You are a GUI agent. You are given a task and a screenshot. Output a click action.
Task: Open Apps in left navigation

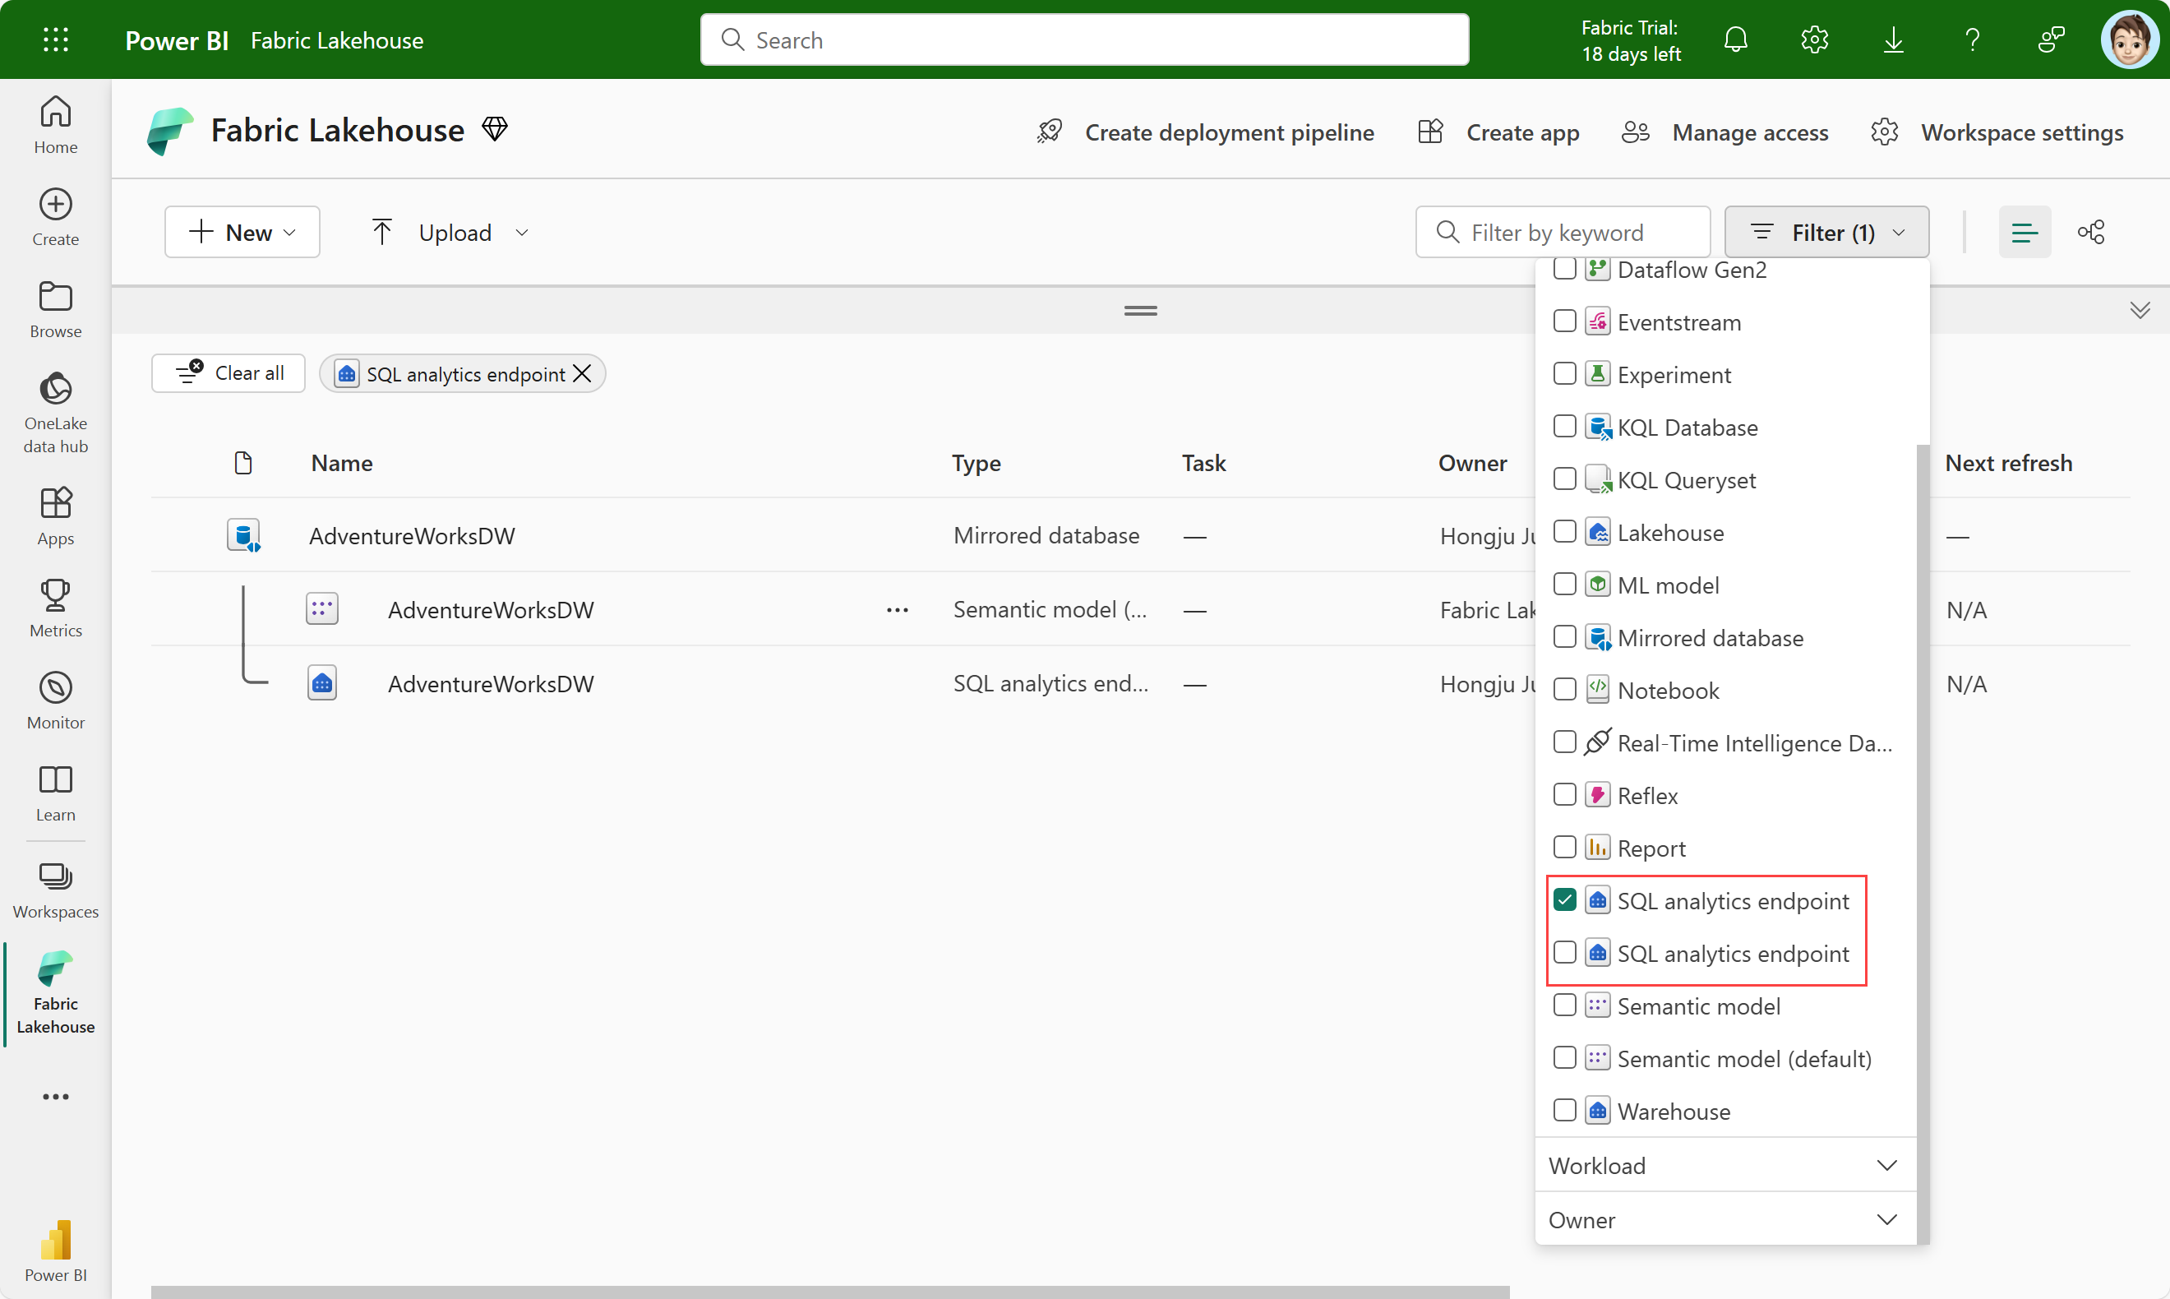55,516
